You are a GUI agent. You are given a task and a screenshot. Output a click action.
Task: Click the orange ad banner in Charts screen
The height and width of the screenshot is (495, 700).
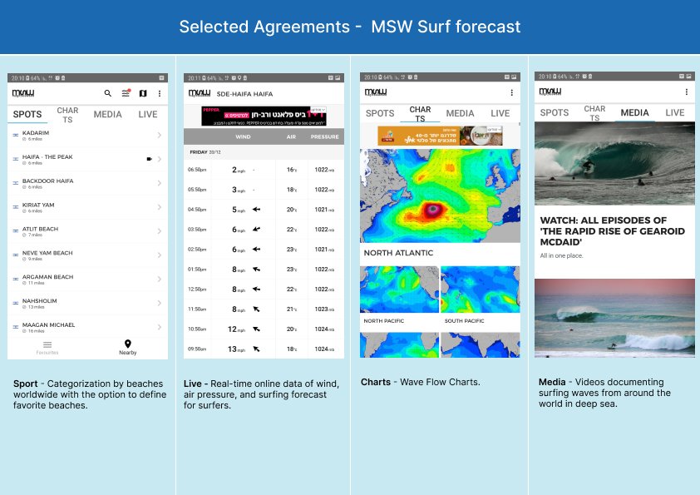click(x=440, y=136)
